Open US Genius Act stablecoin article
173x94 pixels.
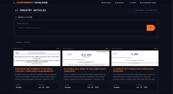coord(133,70)
